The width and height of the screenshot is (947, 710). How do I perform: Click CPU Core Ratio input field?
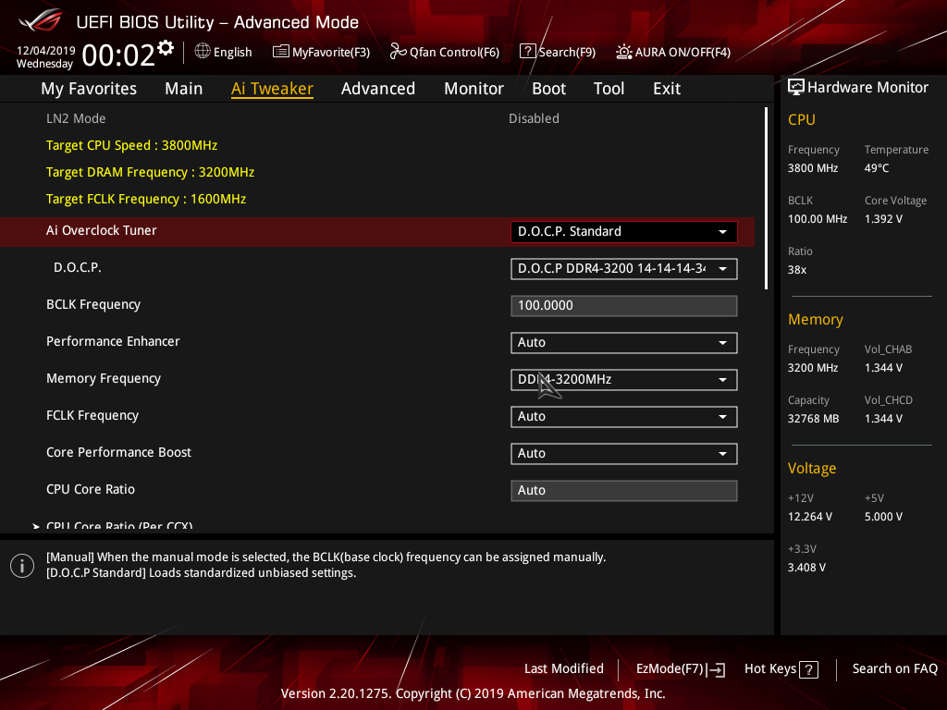pos(624,490)
